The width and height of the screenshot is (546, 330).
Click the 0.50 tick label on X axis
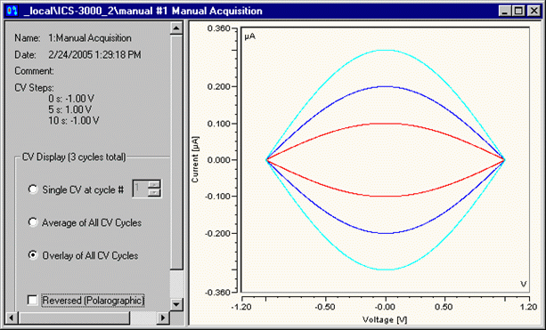coord(444,307)
